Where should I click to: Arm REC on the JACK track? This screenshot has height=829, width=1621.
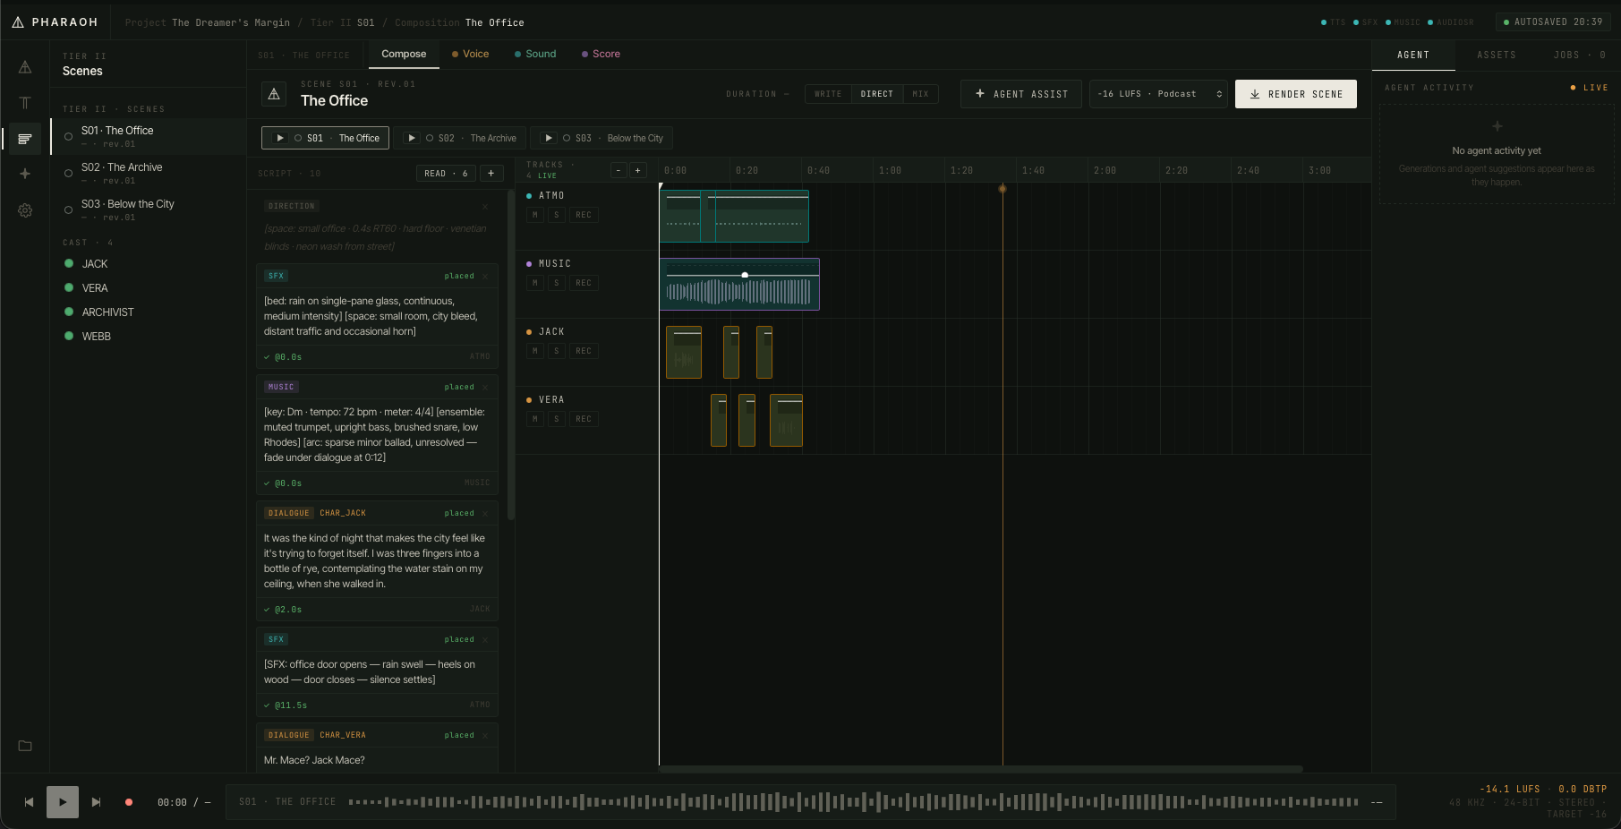click(584, 351)
